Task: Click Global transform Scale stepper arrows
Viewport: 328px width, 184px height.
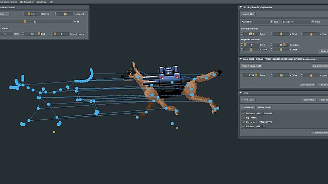Action: (242, 34)
